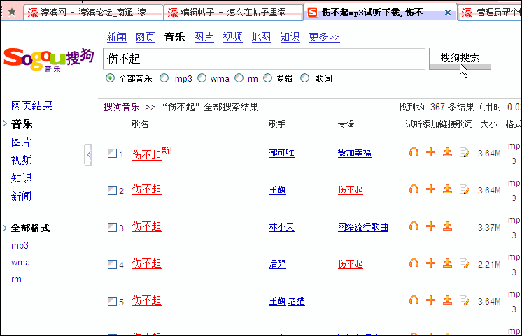Open lyrics for row 1 song 郁可唯

pyautogui.click(x=464, y=152)
